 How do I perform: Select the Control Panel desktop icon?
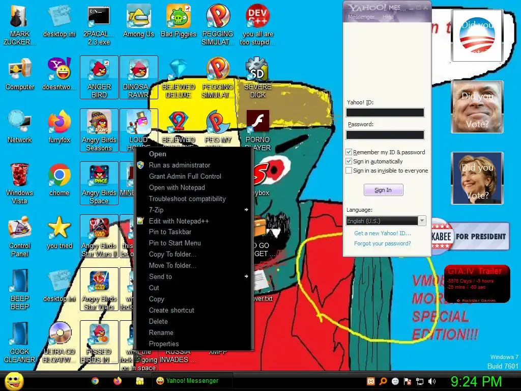pyautogui.click(x=19, y=236)
